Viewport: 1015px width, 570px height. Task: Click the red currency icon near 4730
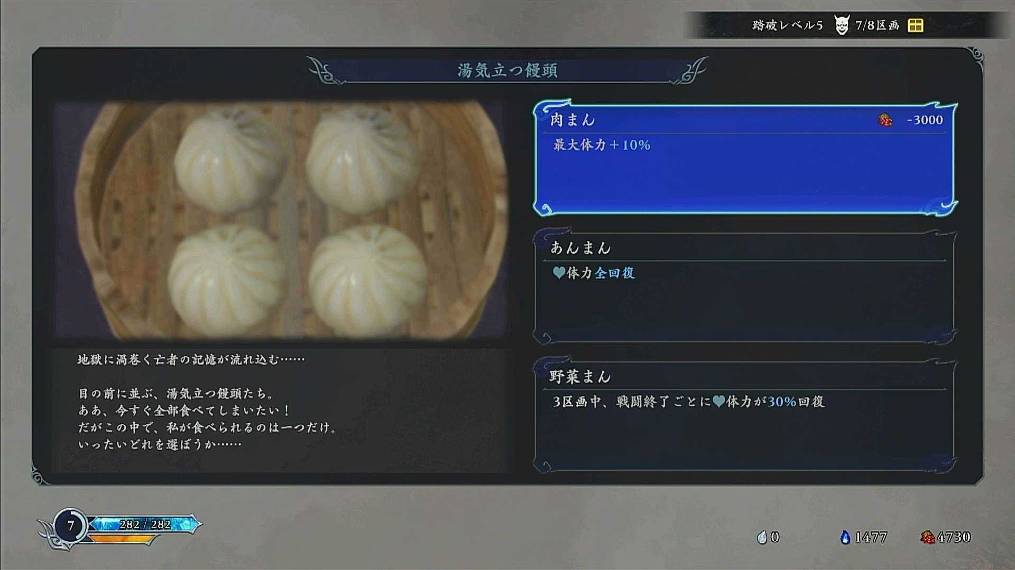click(x=927, y=537)
